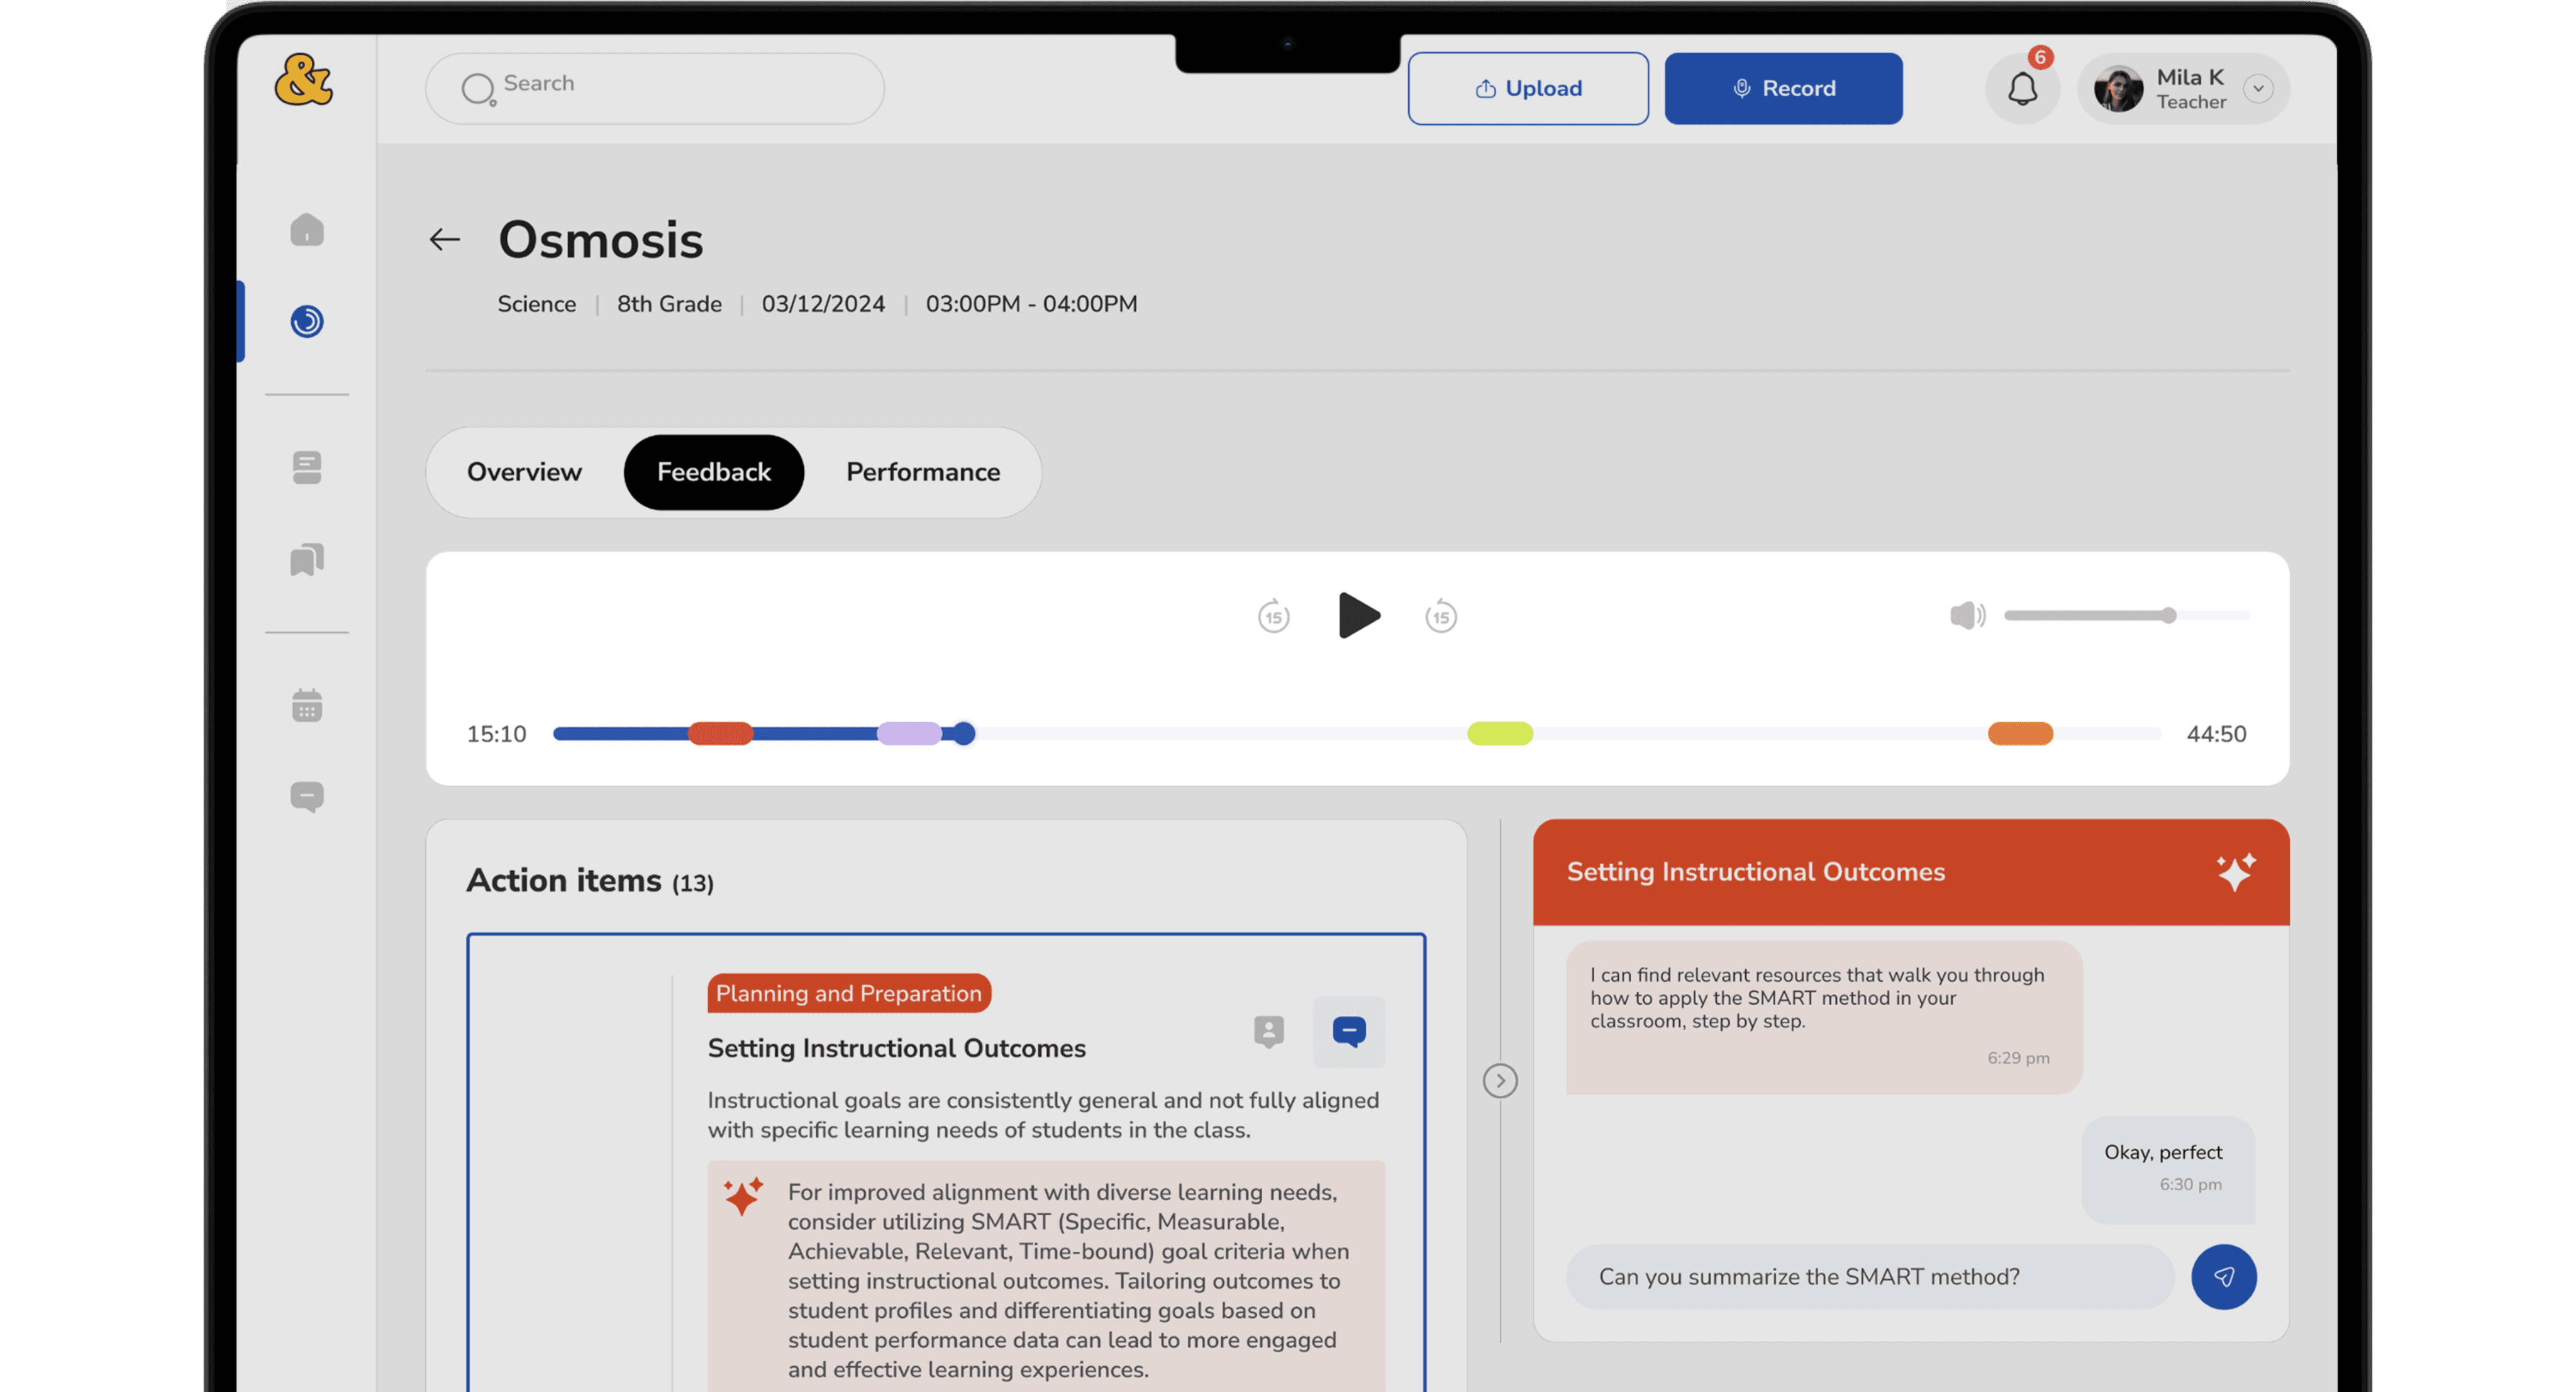Mute audio with the speaker icon

coord(1966,615)
